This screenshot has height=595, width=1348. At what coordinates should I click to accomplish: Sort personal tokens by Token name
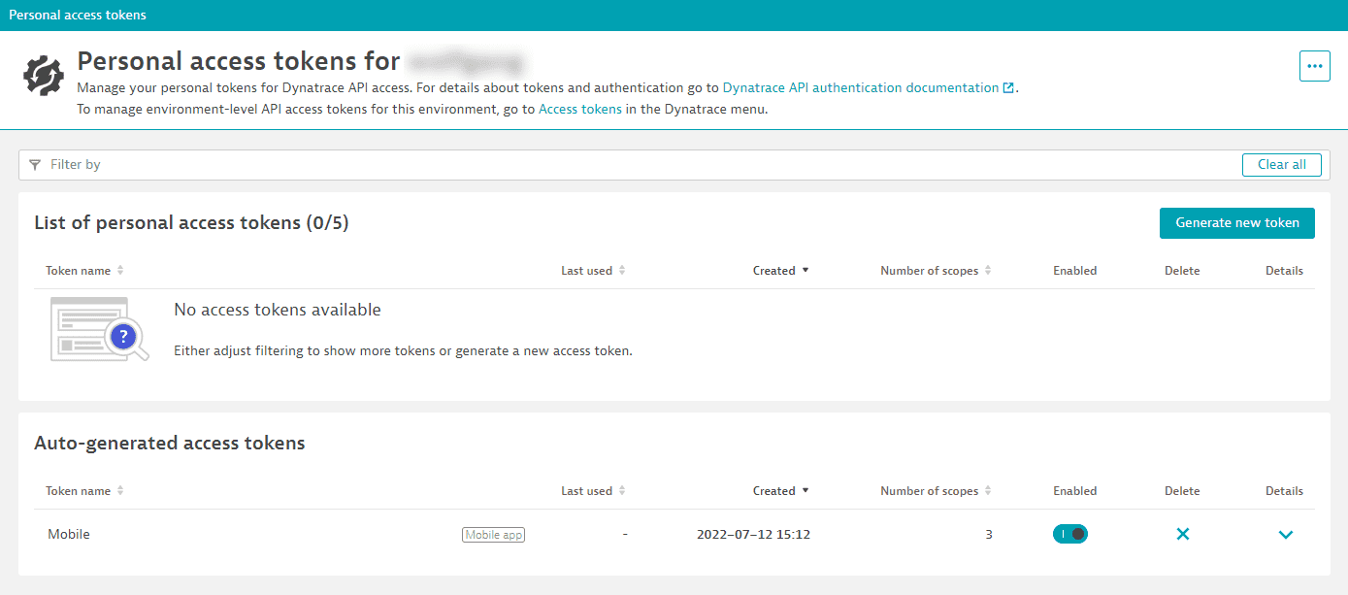pyautogui.click(x=85, y=271)
